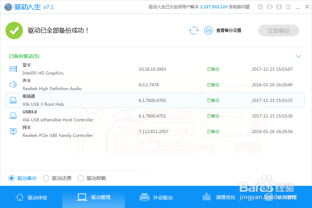This screenshot has width=312, height=208.
Task: Click the refresh circular arrows icon
Action: (193, 31)
